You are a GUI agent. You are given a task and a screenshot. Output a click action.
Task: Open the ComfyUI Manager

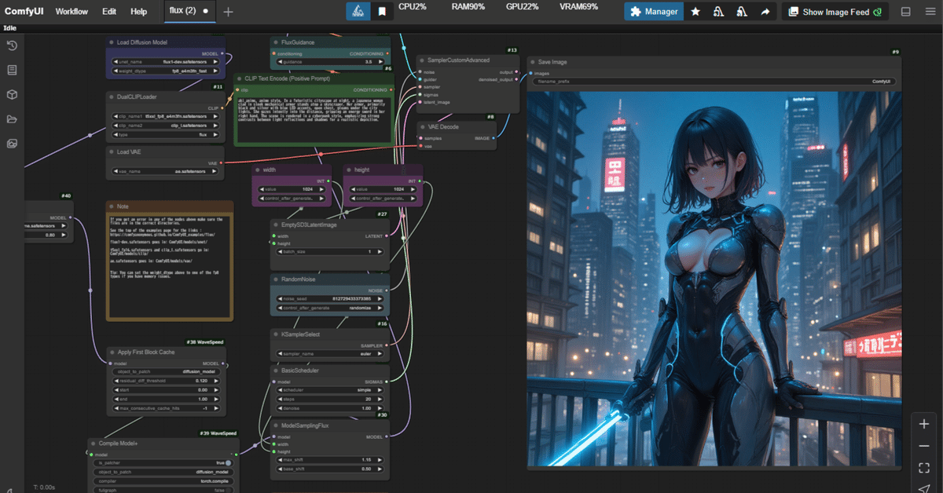(x=653, y=11)
